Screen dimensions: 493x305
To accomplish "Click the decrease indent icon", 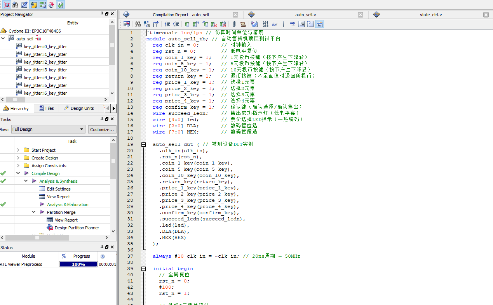I will pos(176,24).
